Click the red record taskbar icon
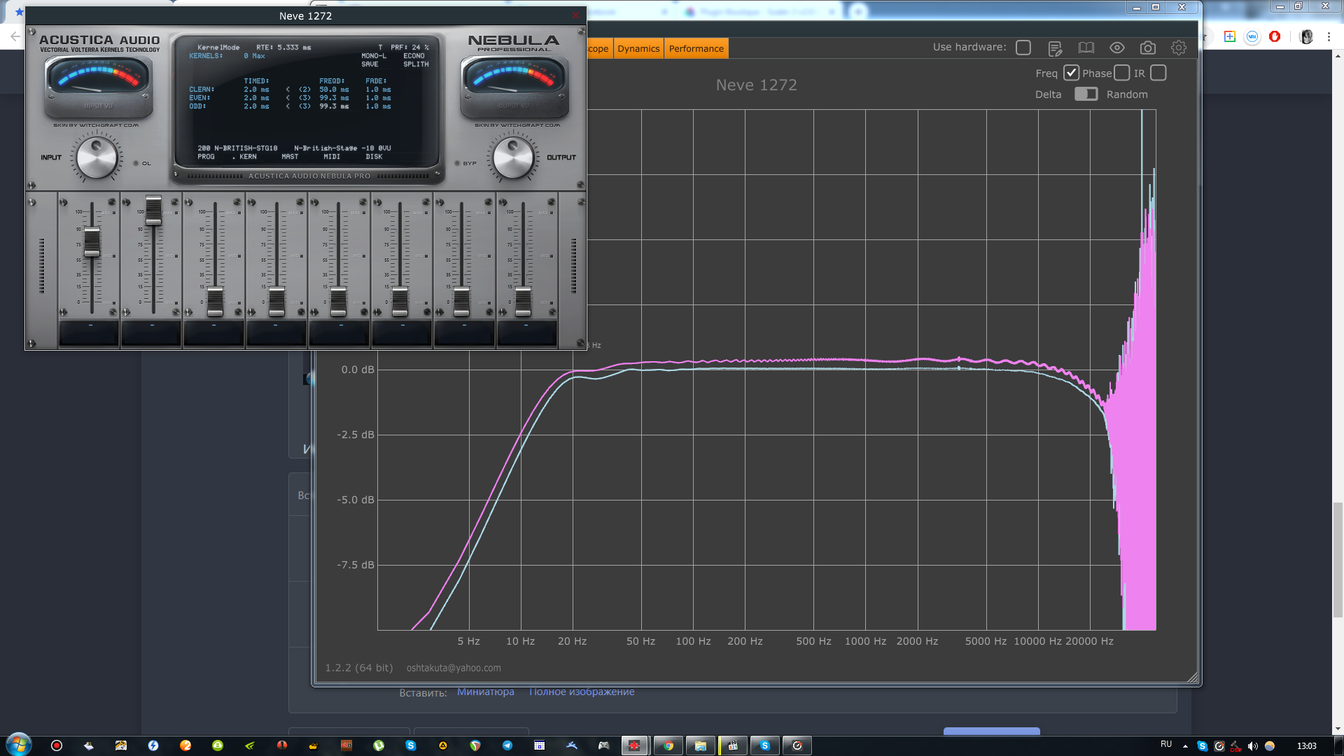Image resolution: width=1344 pixels, height=756 pixels. pos(57,745)
